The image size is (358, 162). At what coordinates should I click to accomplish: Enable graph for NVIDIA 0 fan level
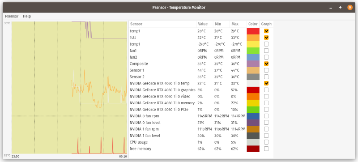click(x=266, y=123)
